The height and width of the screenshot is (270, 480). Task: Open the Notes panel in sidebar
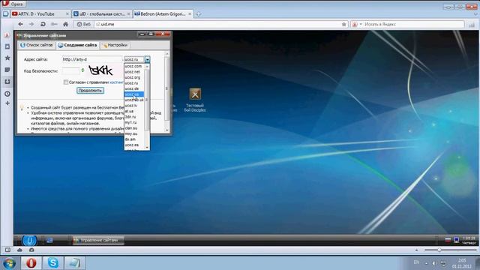(7, 70)
